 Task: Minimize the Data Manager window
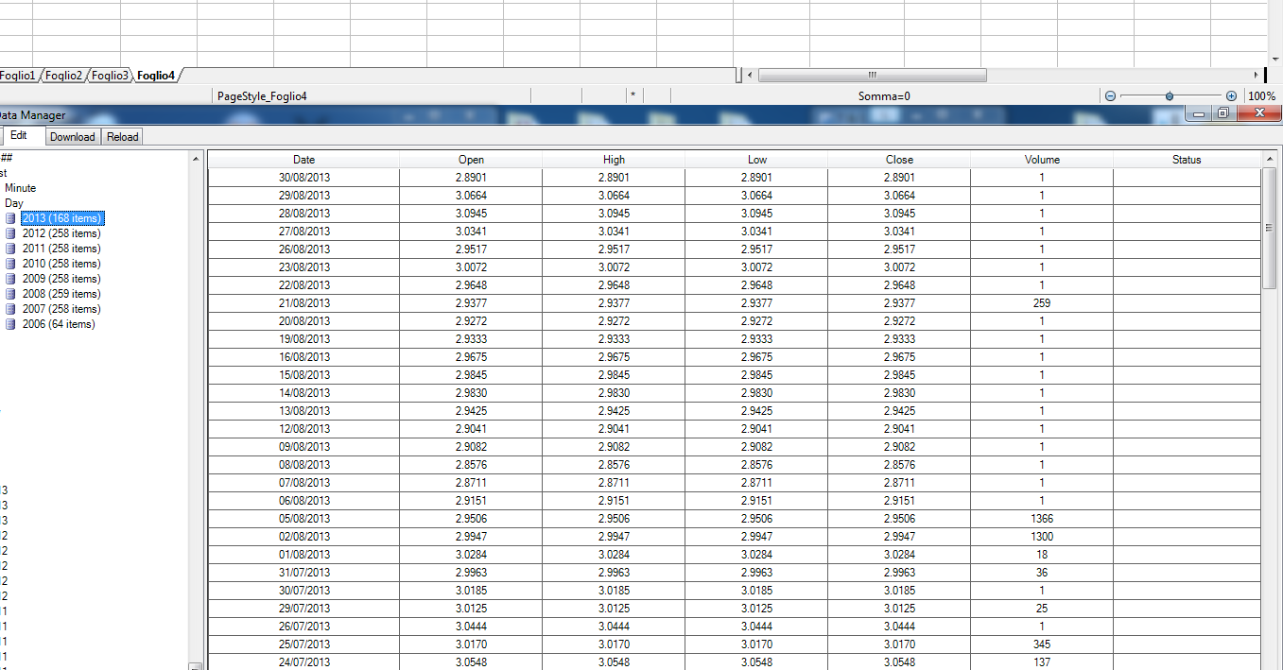1200,113
